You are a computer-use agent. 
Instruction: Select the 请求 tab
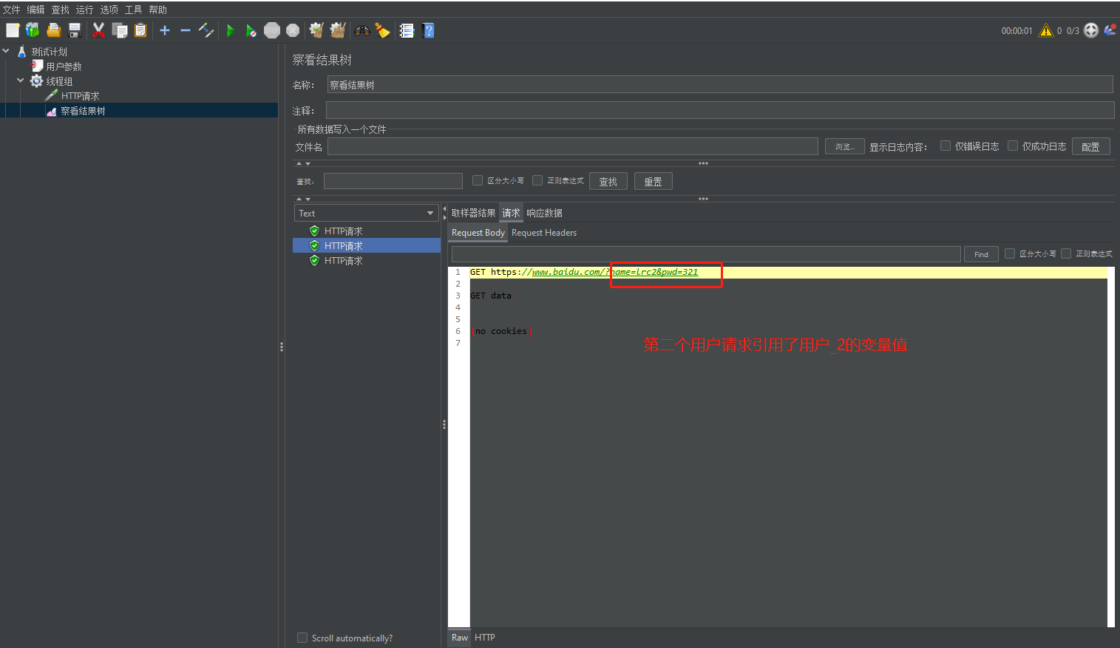point(511,213)
